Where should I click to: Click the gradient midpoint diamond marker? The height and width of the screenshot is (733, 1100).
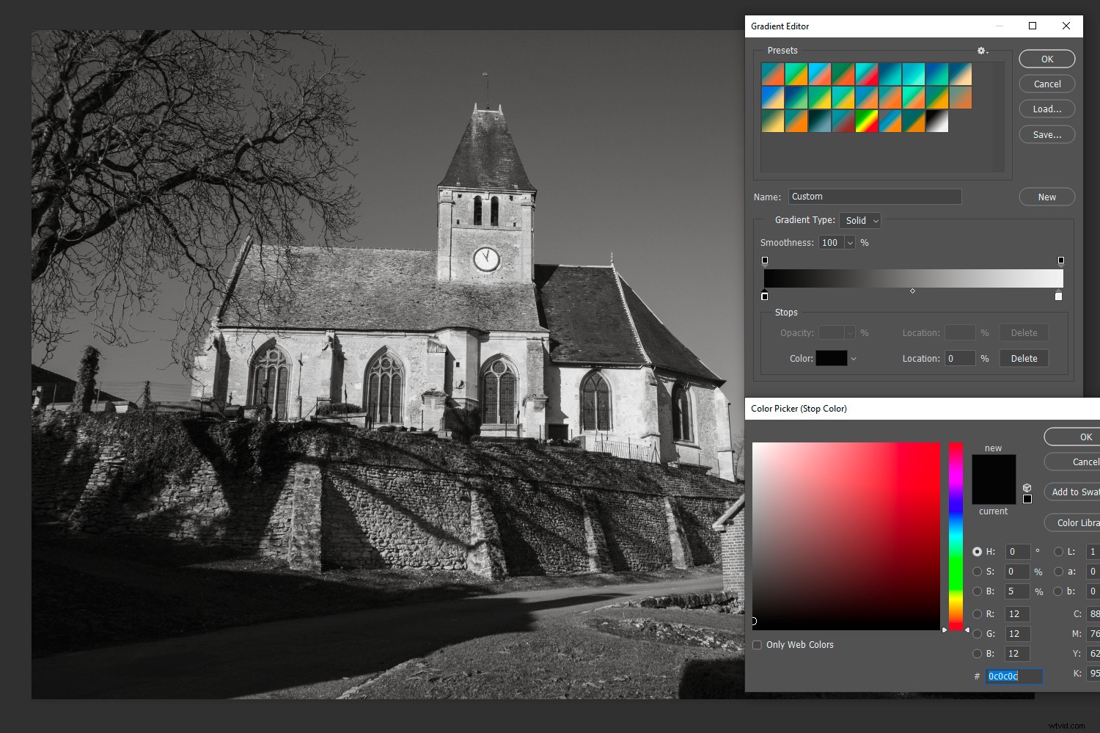[912, 291]
